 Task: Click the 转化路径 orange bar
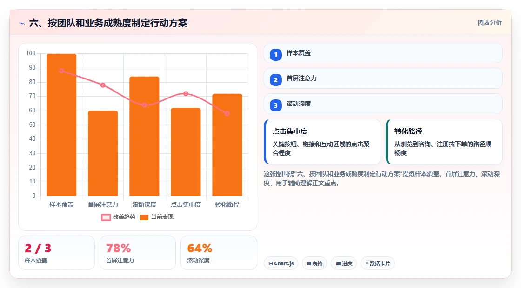coord(227,145)
